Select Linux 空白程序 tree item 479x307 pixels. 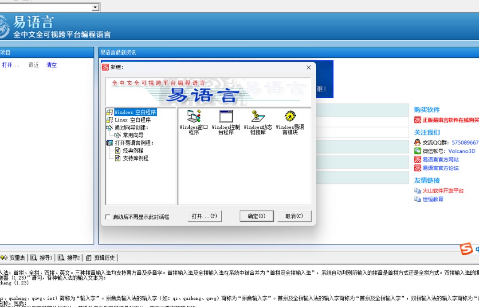pyautogui.click(x=133, y=120)
